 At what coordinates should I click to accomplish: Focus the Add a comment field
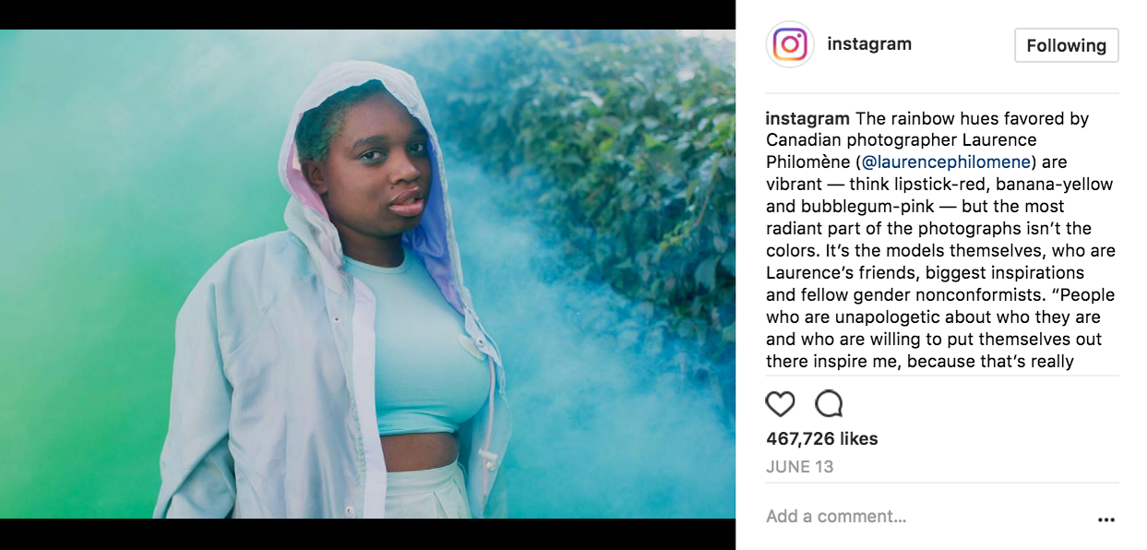(x=923, y=517)
